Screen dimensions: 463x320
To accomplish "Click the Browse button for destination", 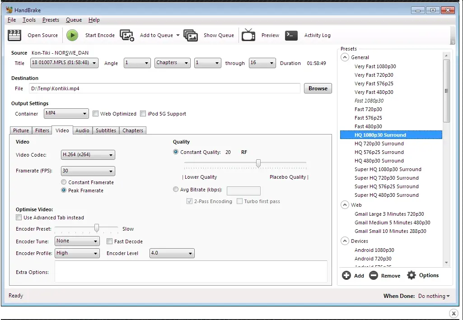I will (x=318, y=88).
